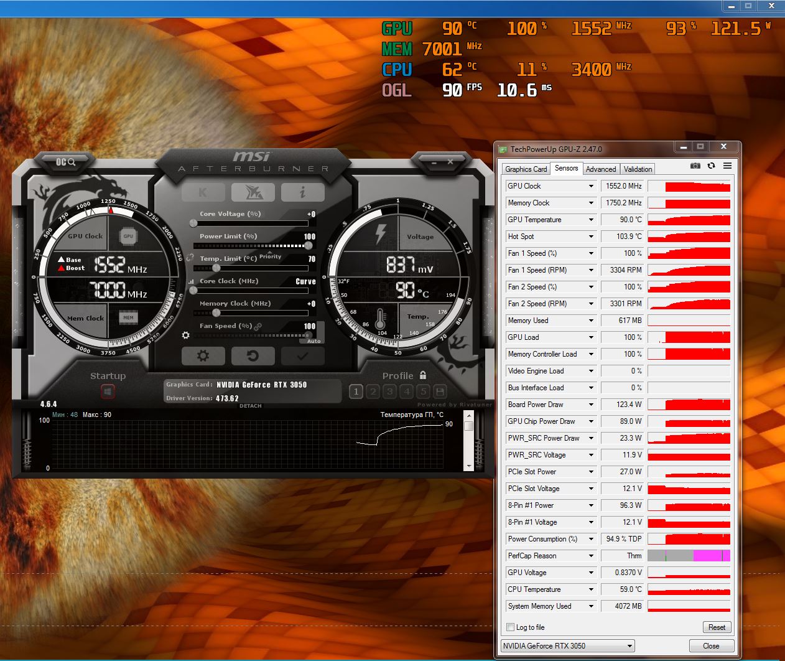The image size is (785, 661).
Task: Click PerfCap Reason color graph
Action: [689, 556]
